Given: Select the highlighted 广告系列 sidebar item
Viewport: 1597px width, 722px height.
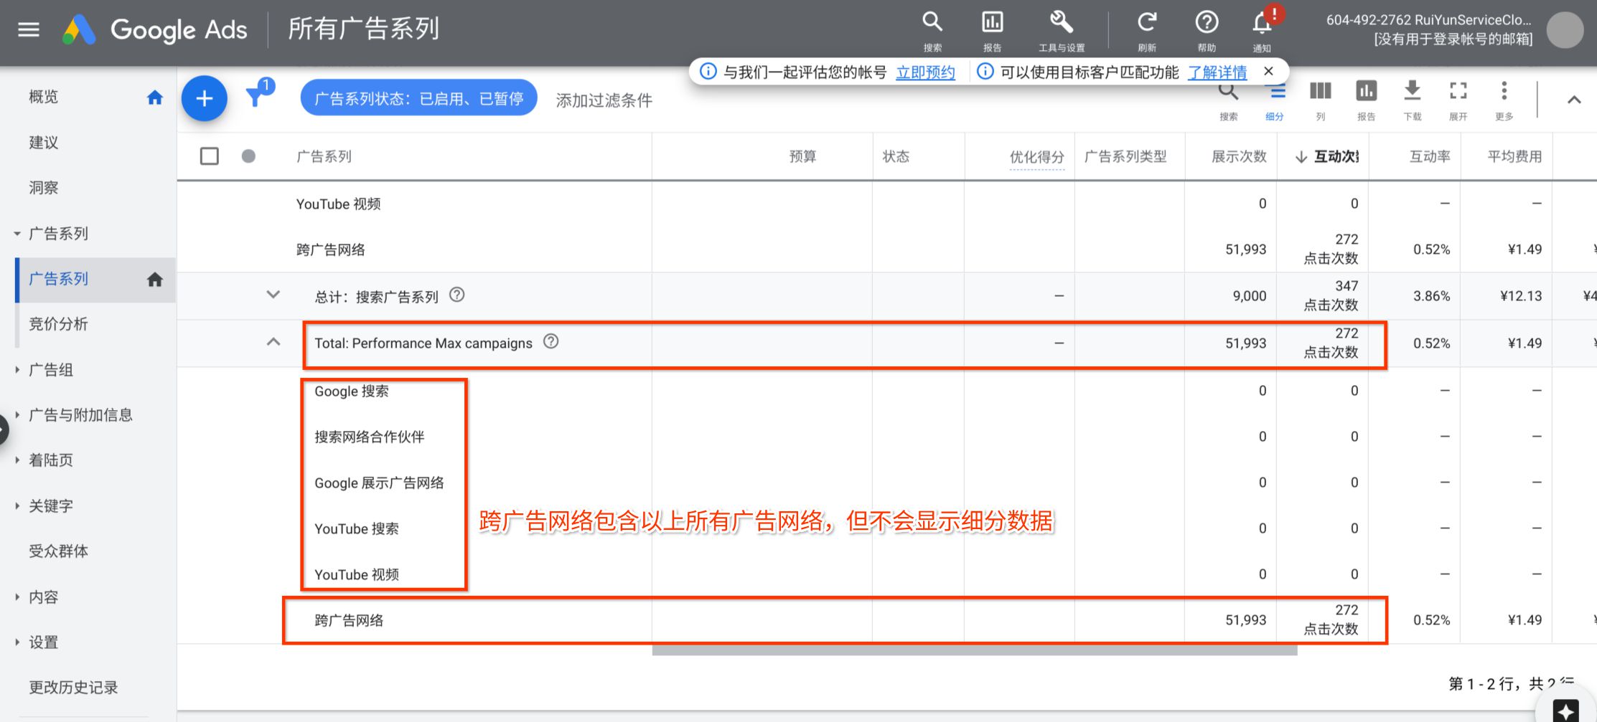Looking at the screenshot, I should click(x=95, y=280).
